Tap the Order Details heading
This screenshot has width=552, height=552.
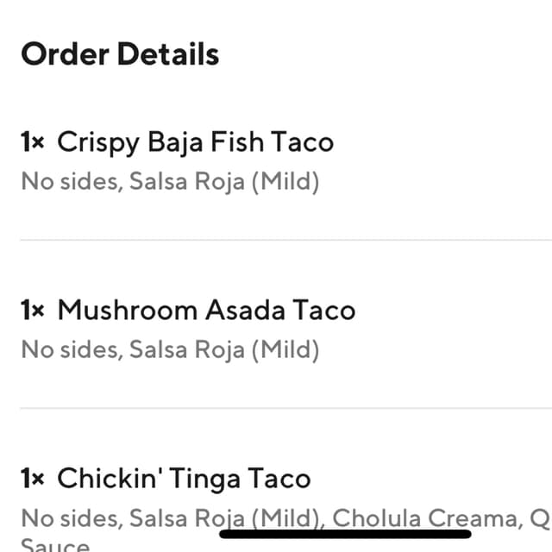point(120,53)
